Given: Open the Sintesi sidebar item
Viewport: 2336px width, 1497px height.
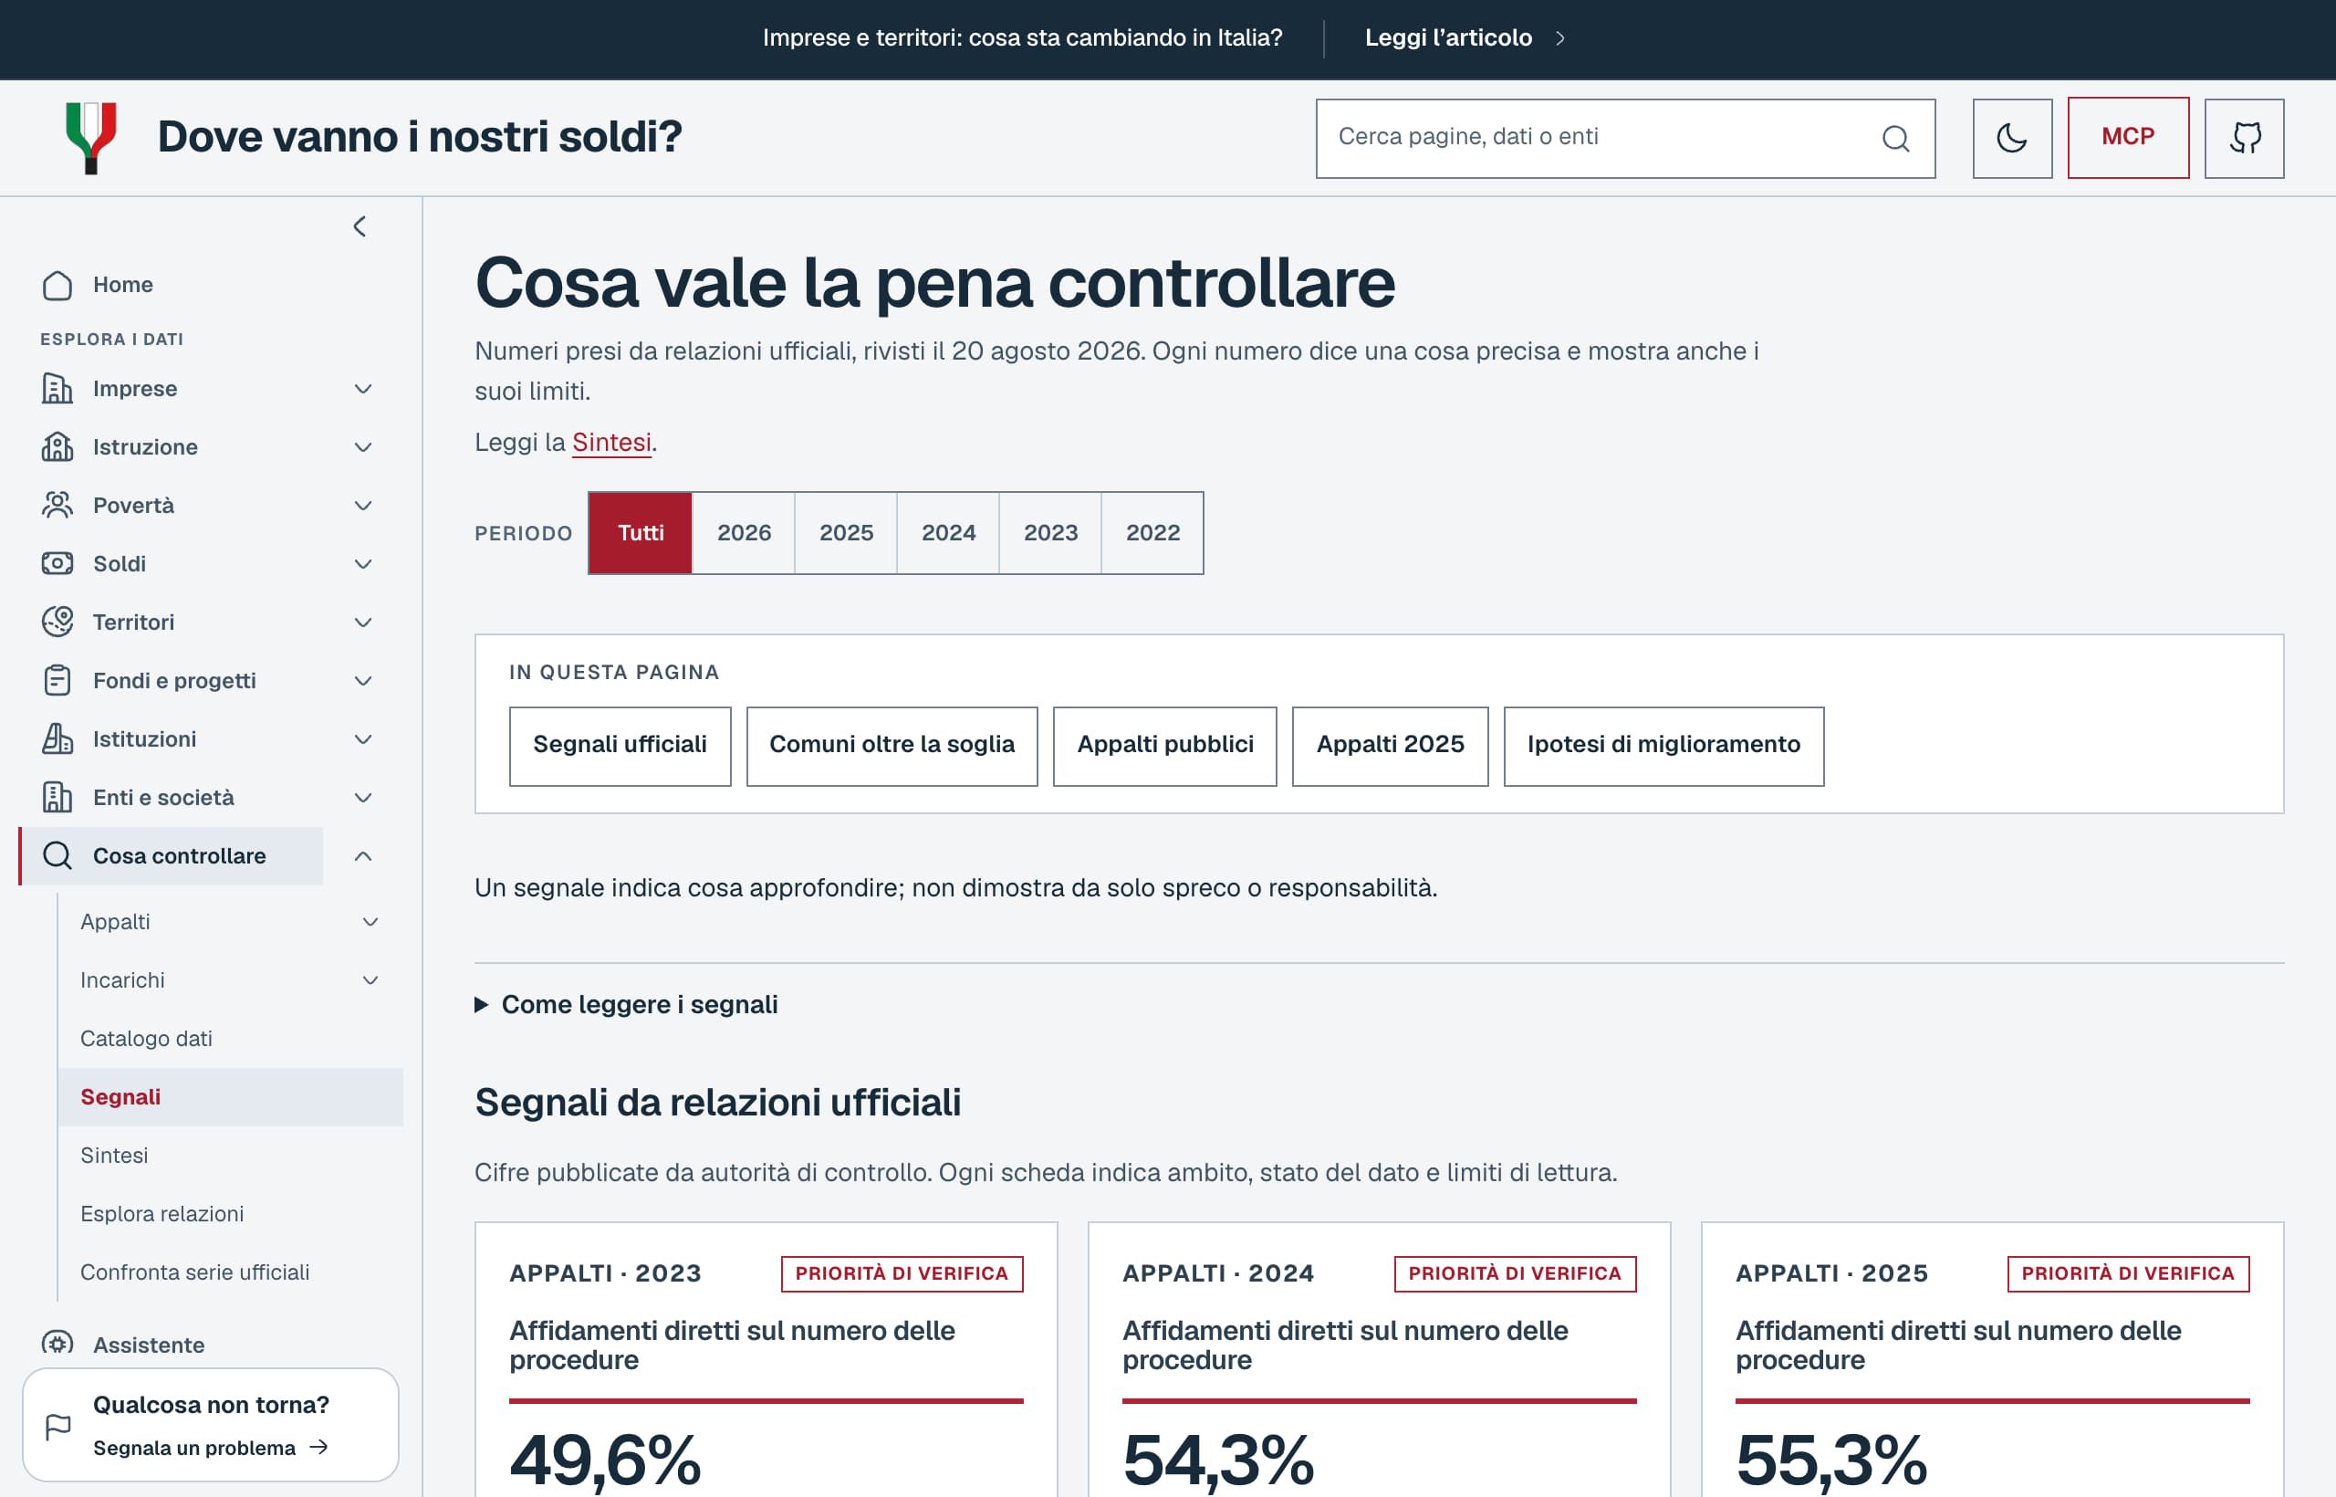Looking at the screenshot, I should 230,1155.
